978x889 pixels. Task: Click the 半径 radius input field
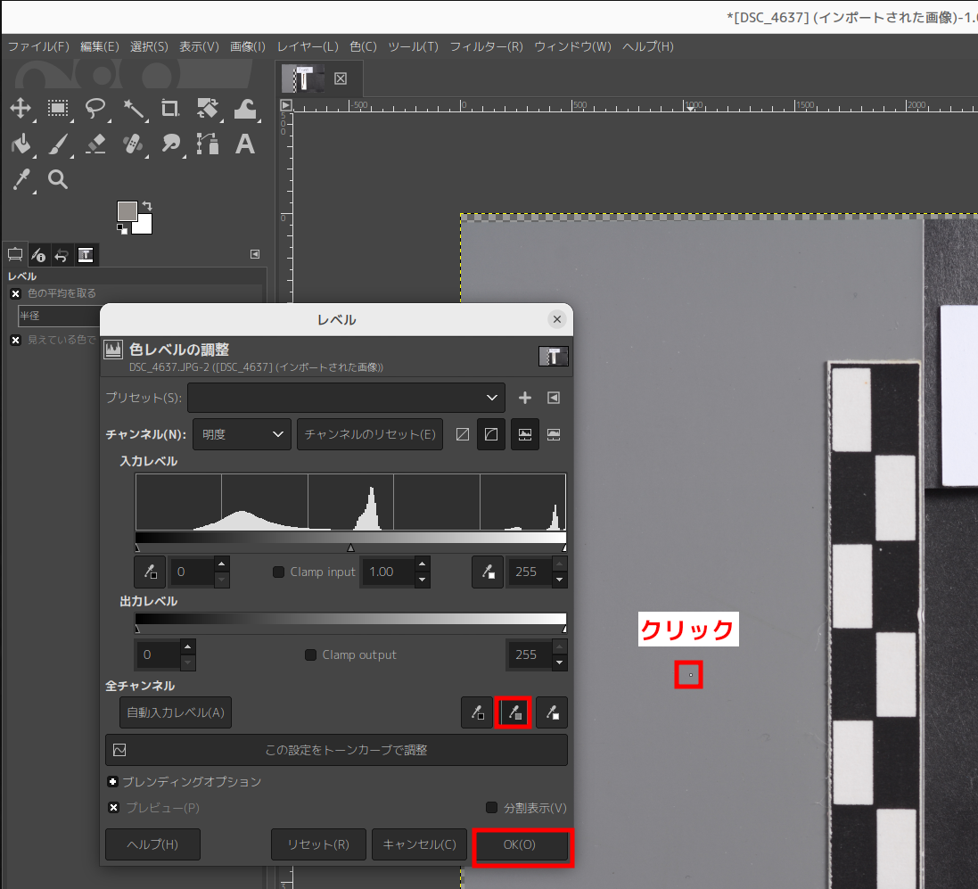[x=59, y=316]
